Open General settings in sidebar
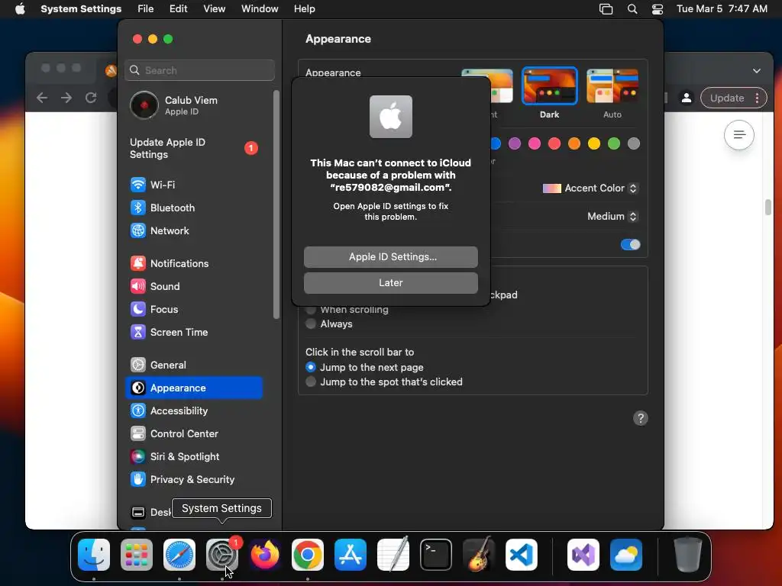This screenshot has height=586, width=782. tap(193, 365)
